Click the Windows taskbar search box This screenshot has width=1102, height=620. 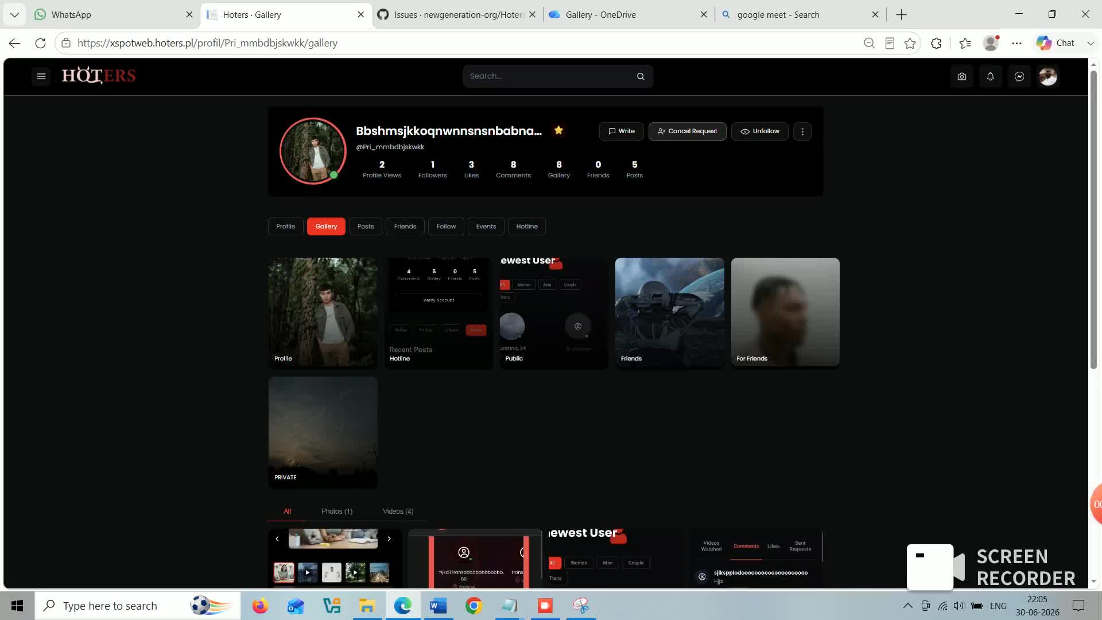[x=138, y=606]
